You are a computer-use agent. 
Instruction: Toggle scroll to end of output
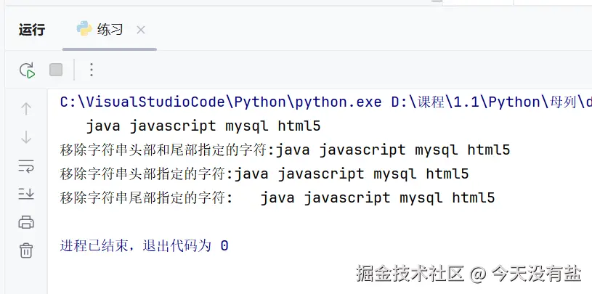(x=26, y=194)
